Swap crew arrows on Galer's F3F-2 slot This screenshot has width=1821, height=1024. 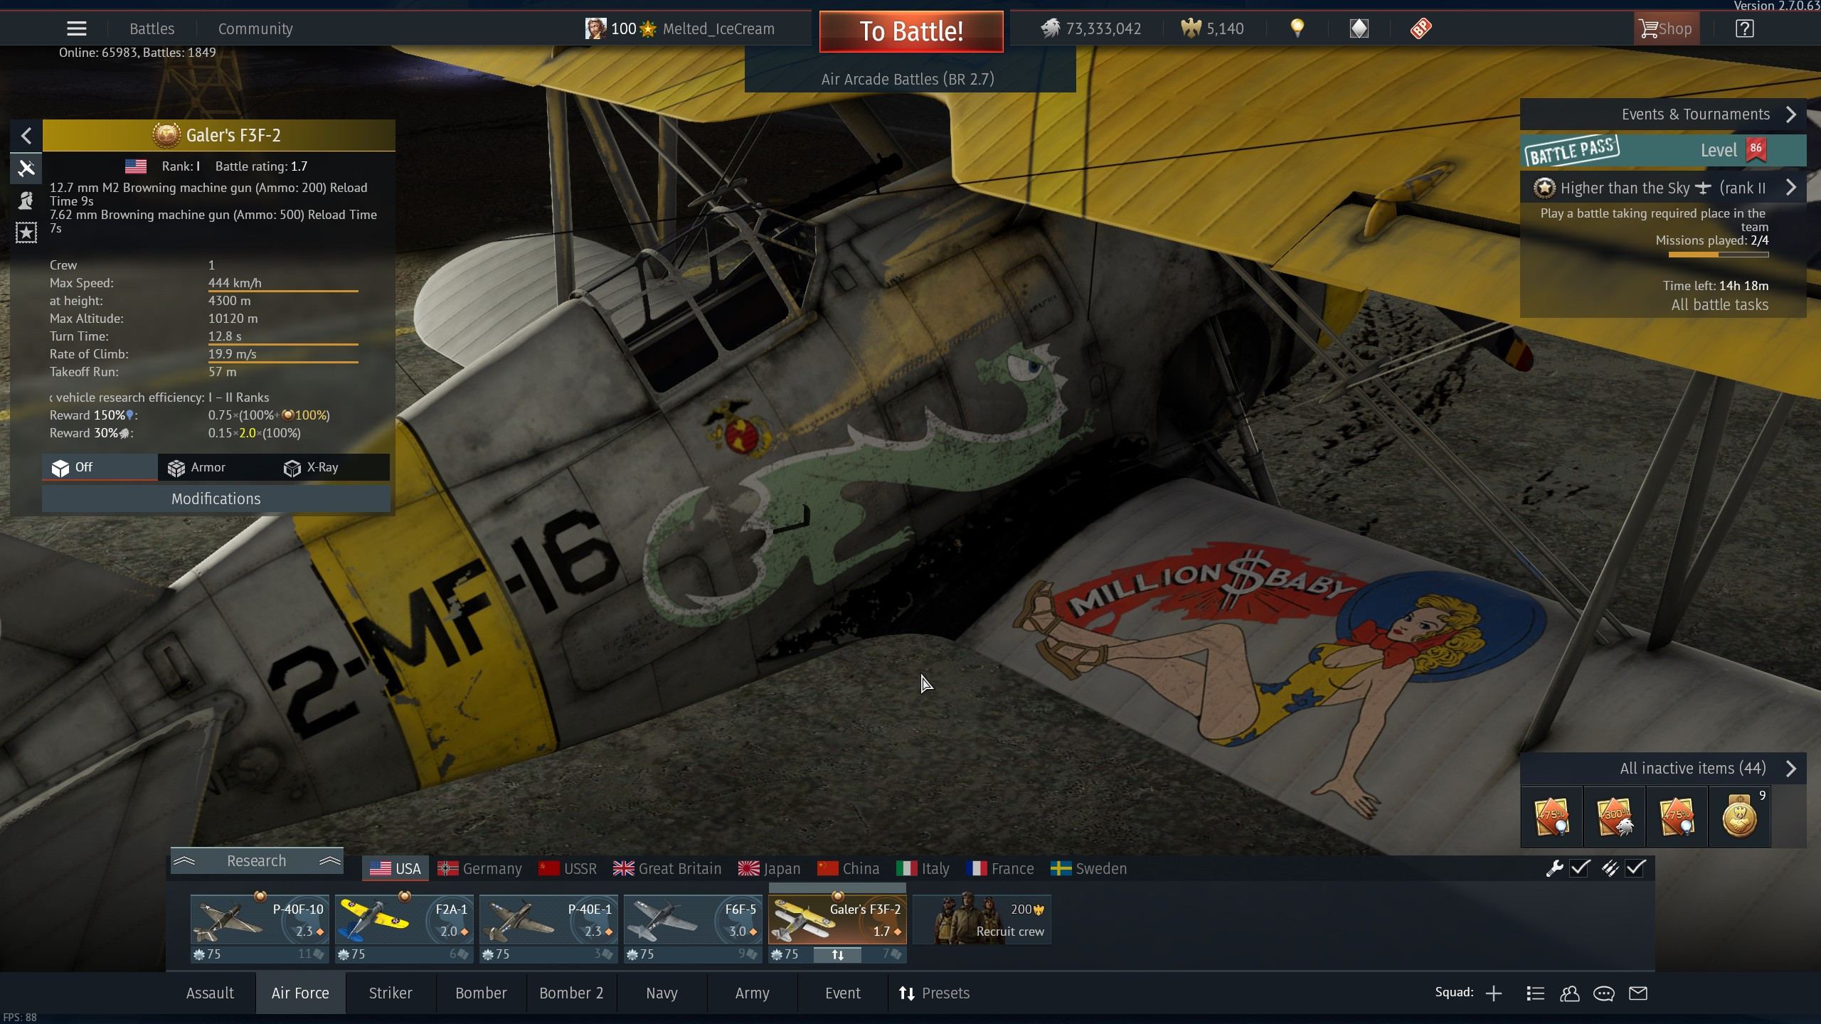click(x=837, y=955)
